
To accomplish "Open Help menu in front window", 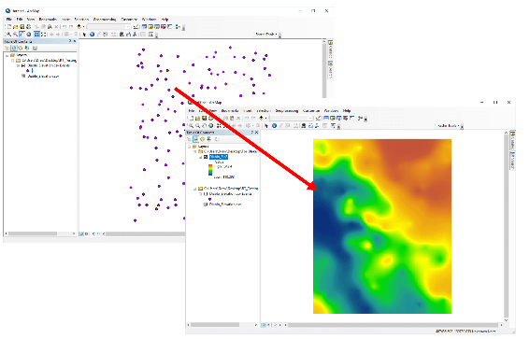I will click(347, 111).
